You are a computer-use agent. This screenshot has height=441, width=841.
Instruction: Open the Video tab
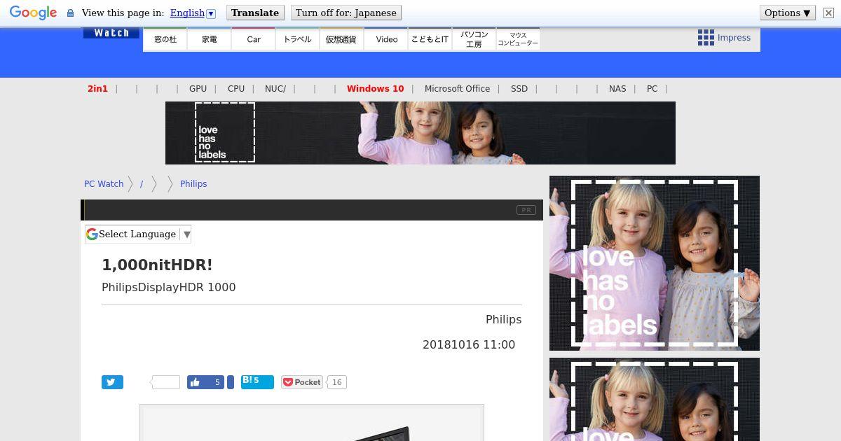[386, 39]
